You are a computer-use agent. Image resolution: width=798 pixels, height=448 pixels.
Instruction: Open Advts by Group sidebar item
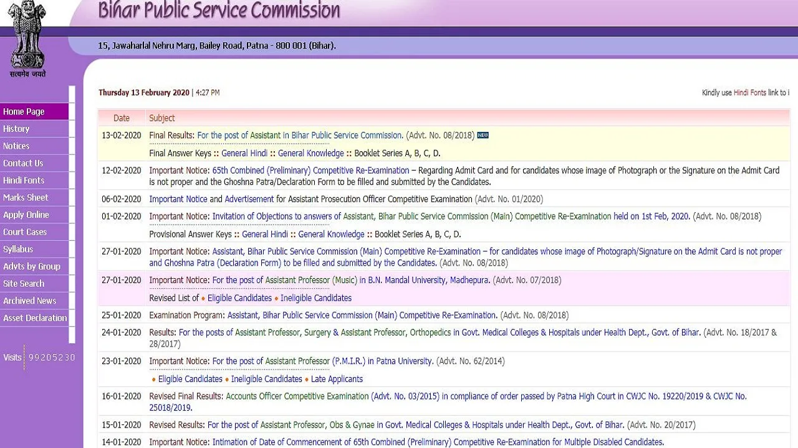(34, 266)
